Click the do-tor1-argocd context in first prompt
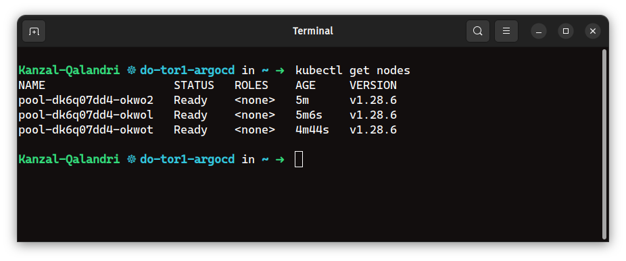Image resolution: width=626 pixels, height=261 pixels. tap(187, 71)
